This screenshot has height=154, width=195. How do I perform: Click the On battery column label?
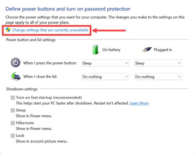111,50
